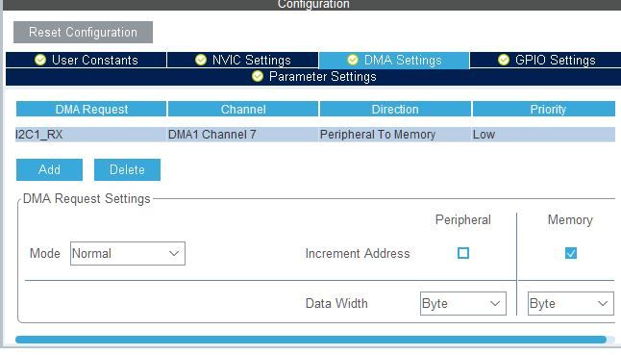The height and width of the screenshot is (355, 621).
Task: Click the DMA Settings green check icon
Action: click(x=353, y=60)
